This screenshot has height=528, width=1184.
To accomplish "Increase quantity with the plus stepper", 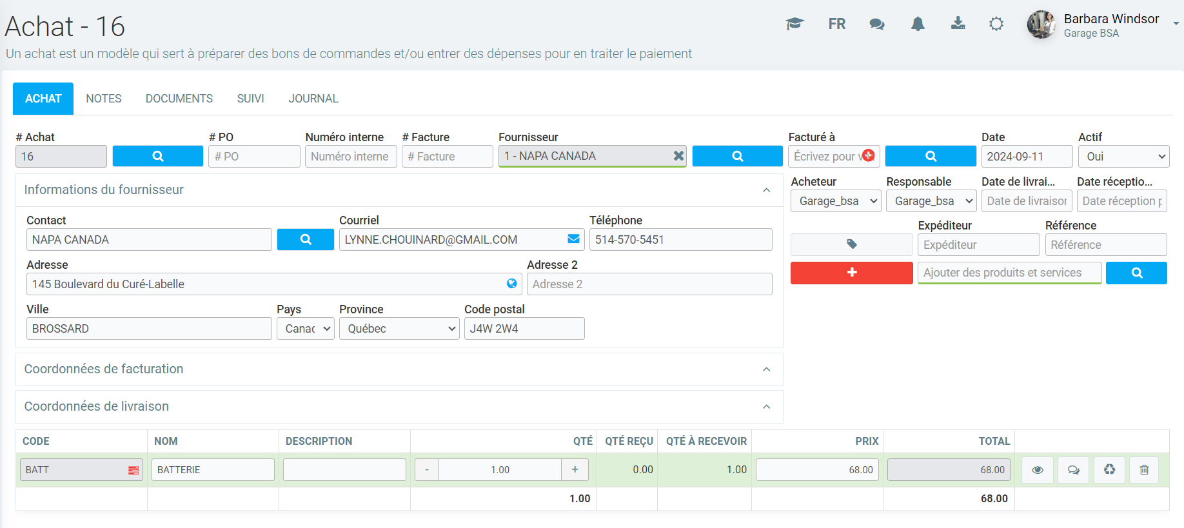I will [x=575, y=470].
